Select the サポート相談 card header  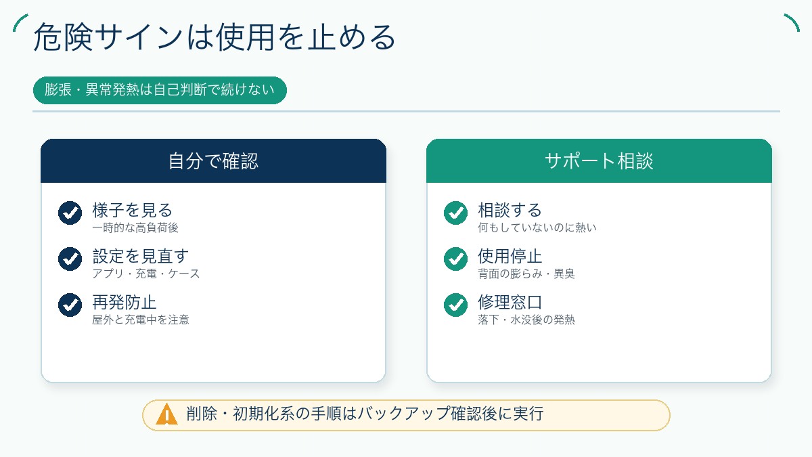599,161
